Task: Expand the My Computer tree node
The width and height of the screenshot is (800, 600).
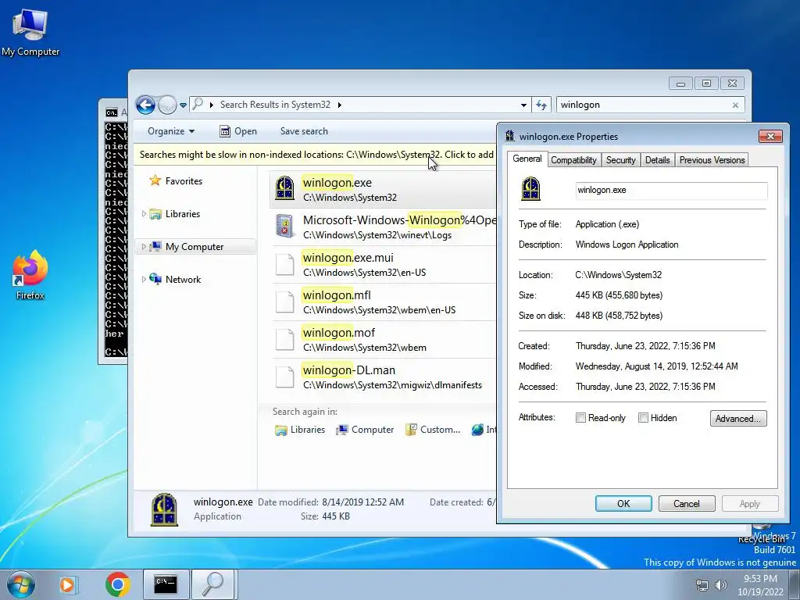Action: point(144,247)
